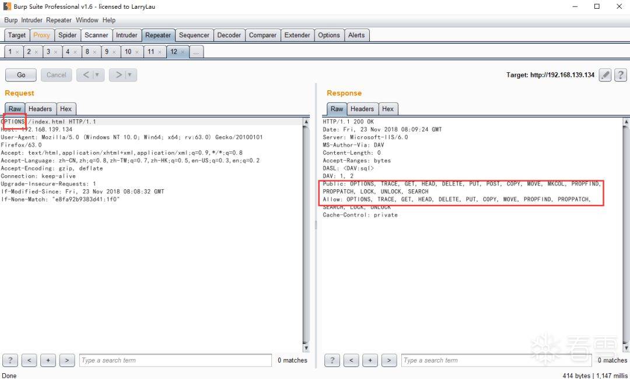Go to previous match in request search
This screenshot has height=379, width=630.
click(x=29, y=360)
